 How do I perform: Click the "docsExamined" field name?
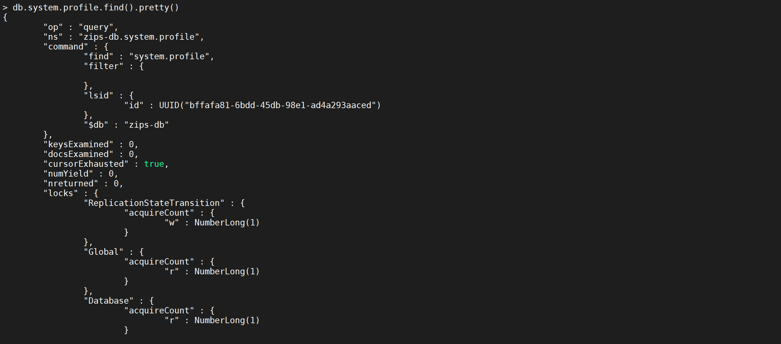point(78,155)
